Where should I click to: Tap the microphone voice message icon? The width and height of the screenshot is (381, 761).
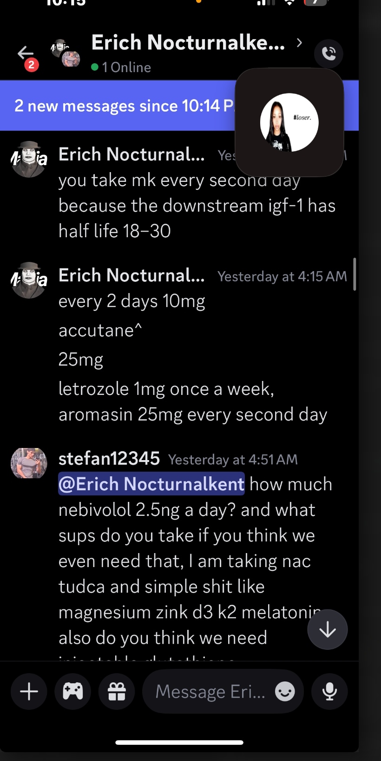tap(329, 691)
